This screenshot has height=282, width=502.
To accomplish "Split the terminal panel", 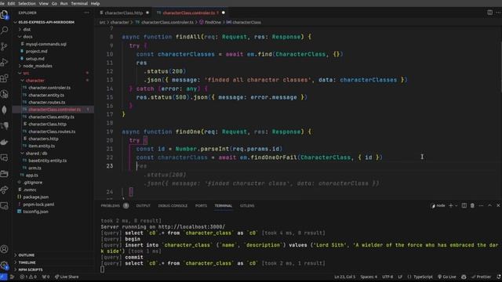I will coord(464,205).
